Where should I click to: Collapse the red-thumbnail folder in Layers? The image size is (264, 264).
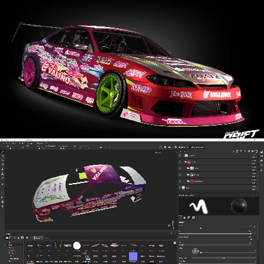[185, 162]
